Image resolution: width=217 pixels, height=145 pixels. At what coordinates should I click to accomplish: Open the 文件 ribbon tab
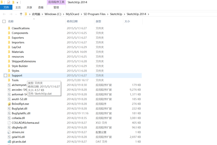coord(6,7)
